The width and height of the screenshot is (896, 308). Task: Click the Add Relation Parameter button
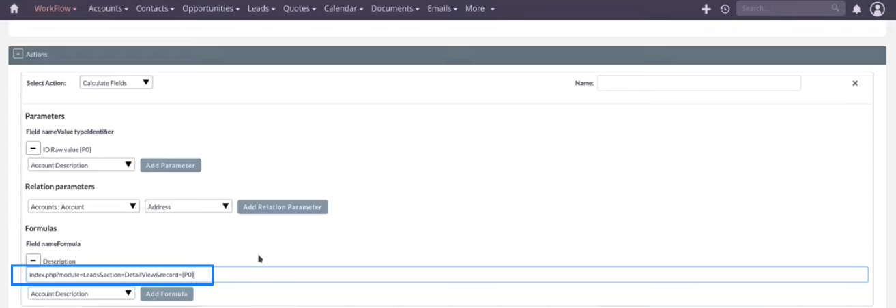(283, 206)
